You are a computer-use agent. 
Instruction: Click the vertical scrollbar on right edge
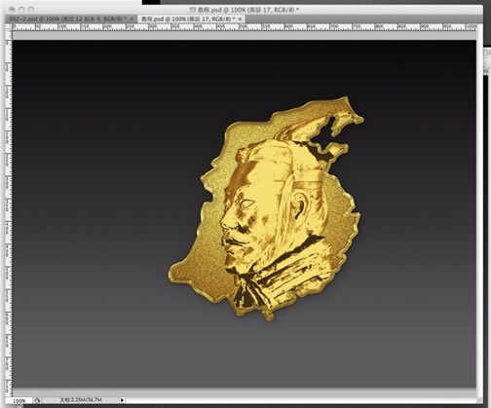pyautogui.click(x=479, y=211)
